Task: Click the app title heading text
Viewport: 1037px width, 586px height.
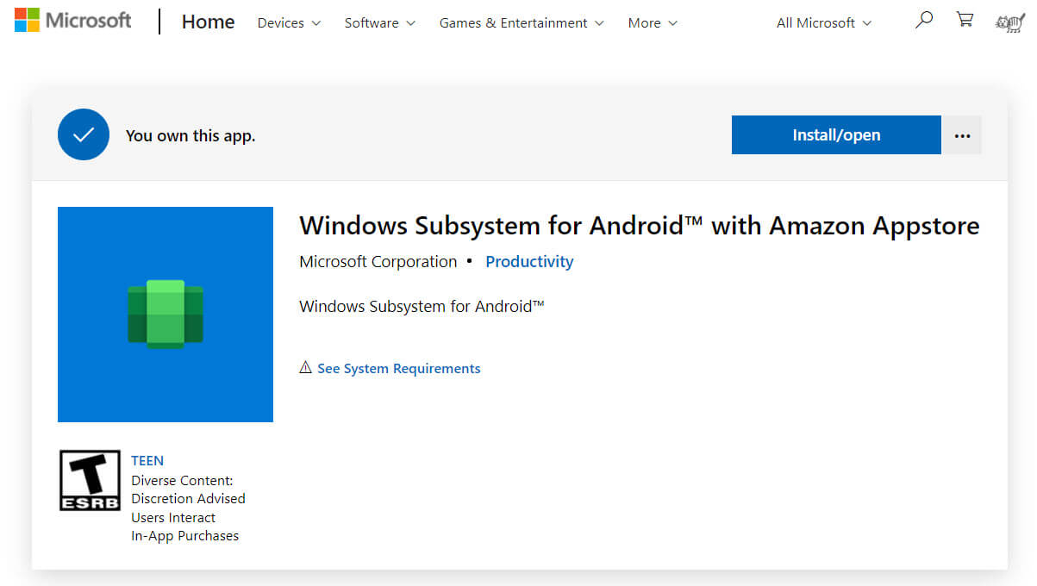Action: point(640,226)
